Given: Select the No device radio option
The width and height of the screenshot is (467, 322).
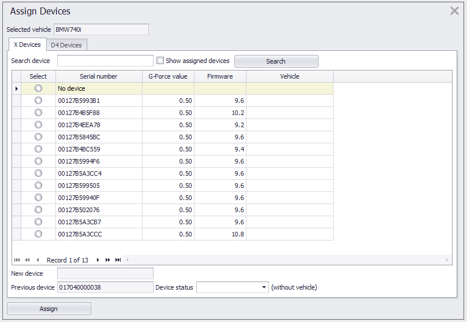Looking at the screenshot, I should (x=38, y=88).
